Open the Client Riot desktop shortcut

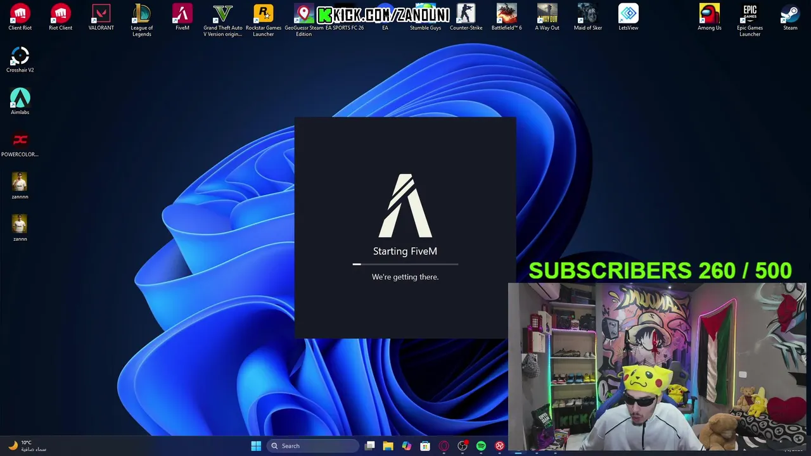tap(20, 17)
